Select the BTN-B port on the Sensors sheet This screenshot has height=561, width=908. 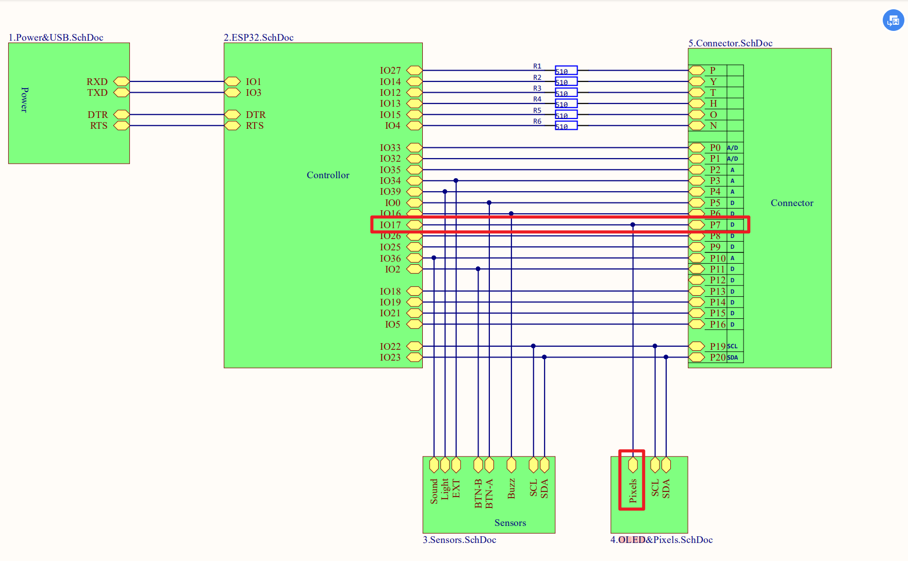point(478,465)
